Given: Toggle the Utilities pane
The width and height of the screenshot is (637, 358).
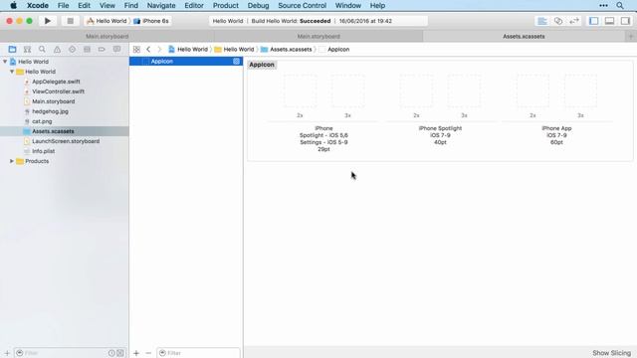Looking at the screenshot, I should click(x=625, y=21).
